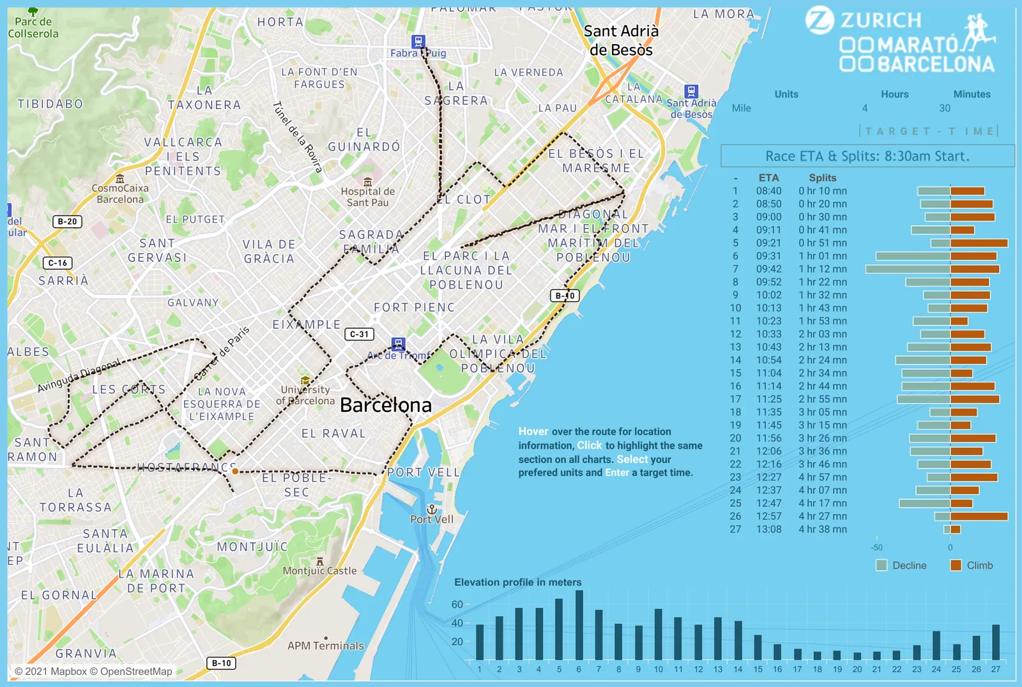This screenshot has width=1022, height=687.
Task: Click the Hospital de Sant Pau landmark icon
Action: point(367,182)
